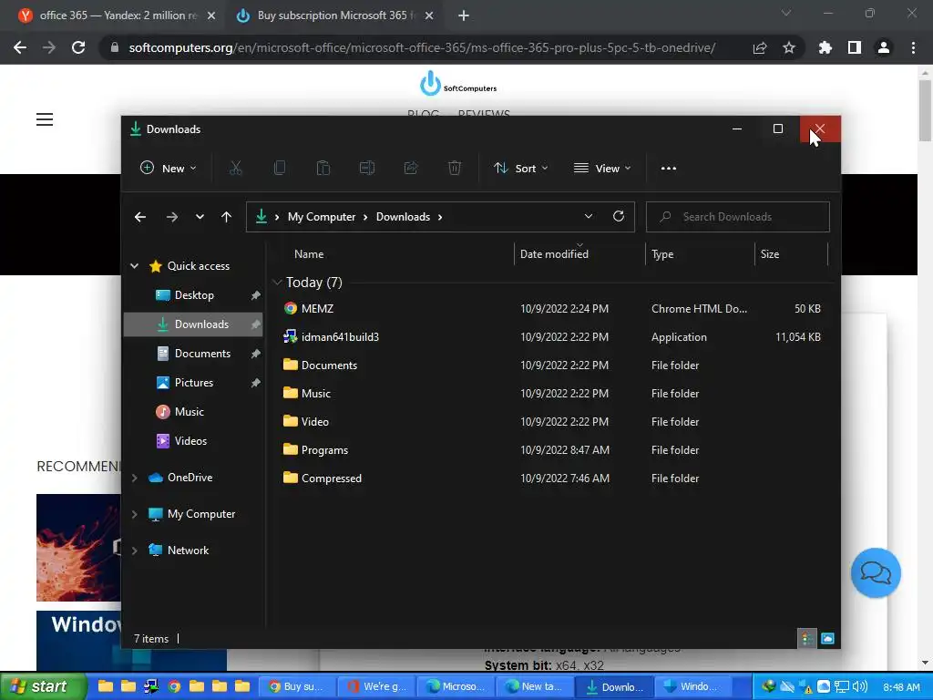Refresh the Downloads folder view

[x=619, y=216]
